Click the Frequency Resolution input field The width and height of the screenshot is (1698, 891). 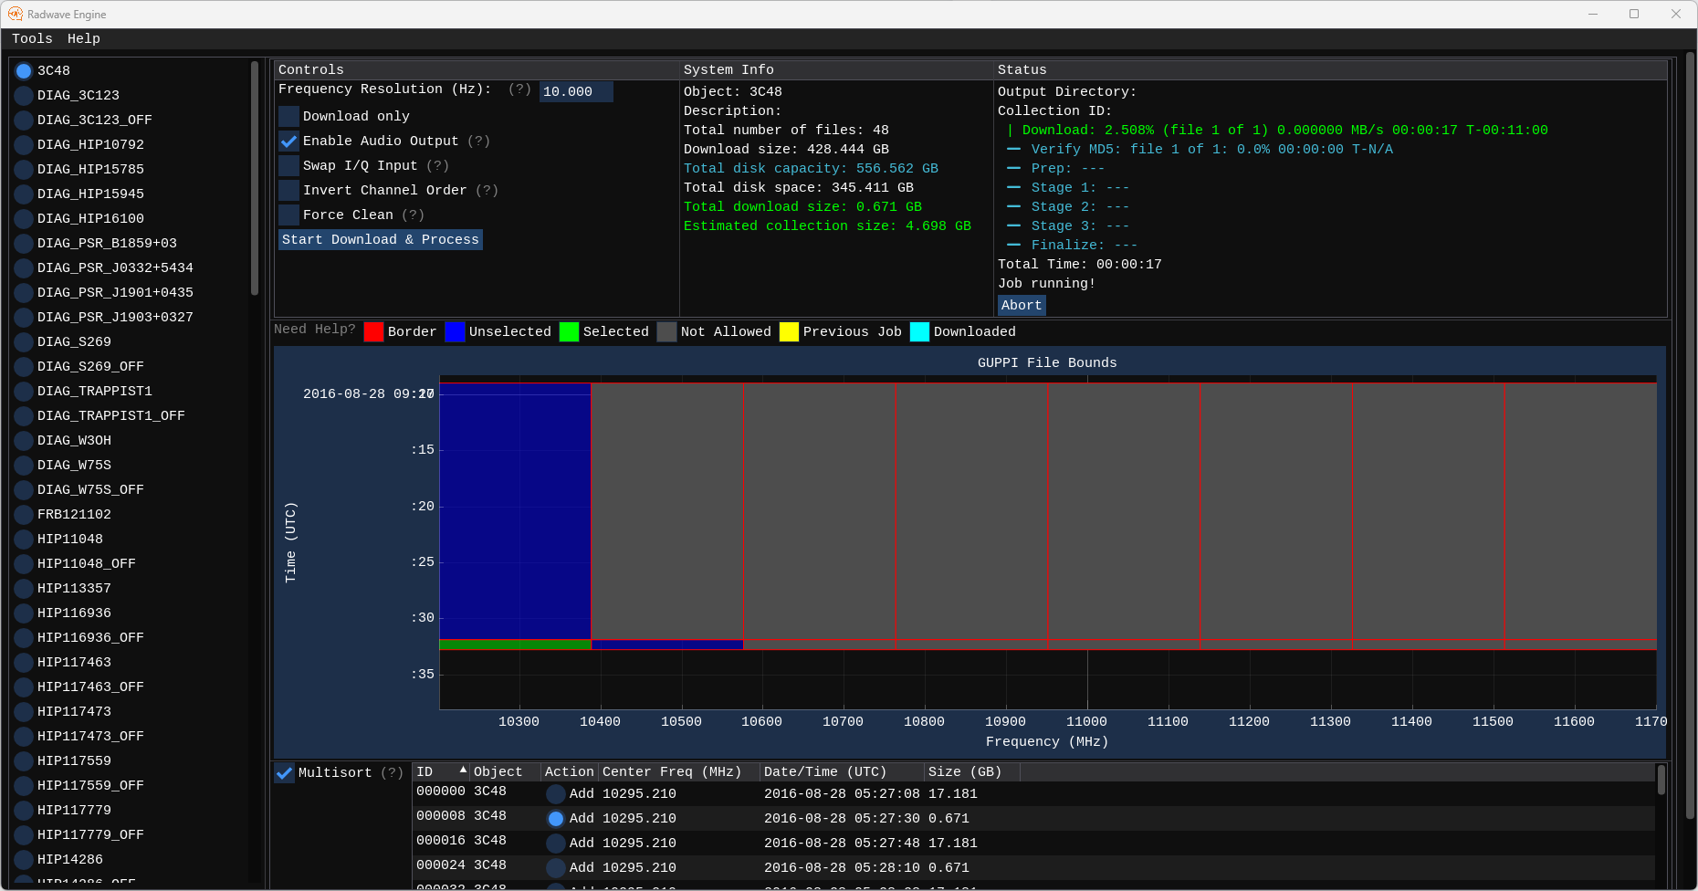575,92
